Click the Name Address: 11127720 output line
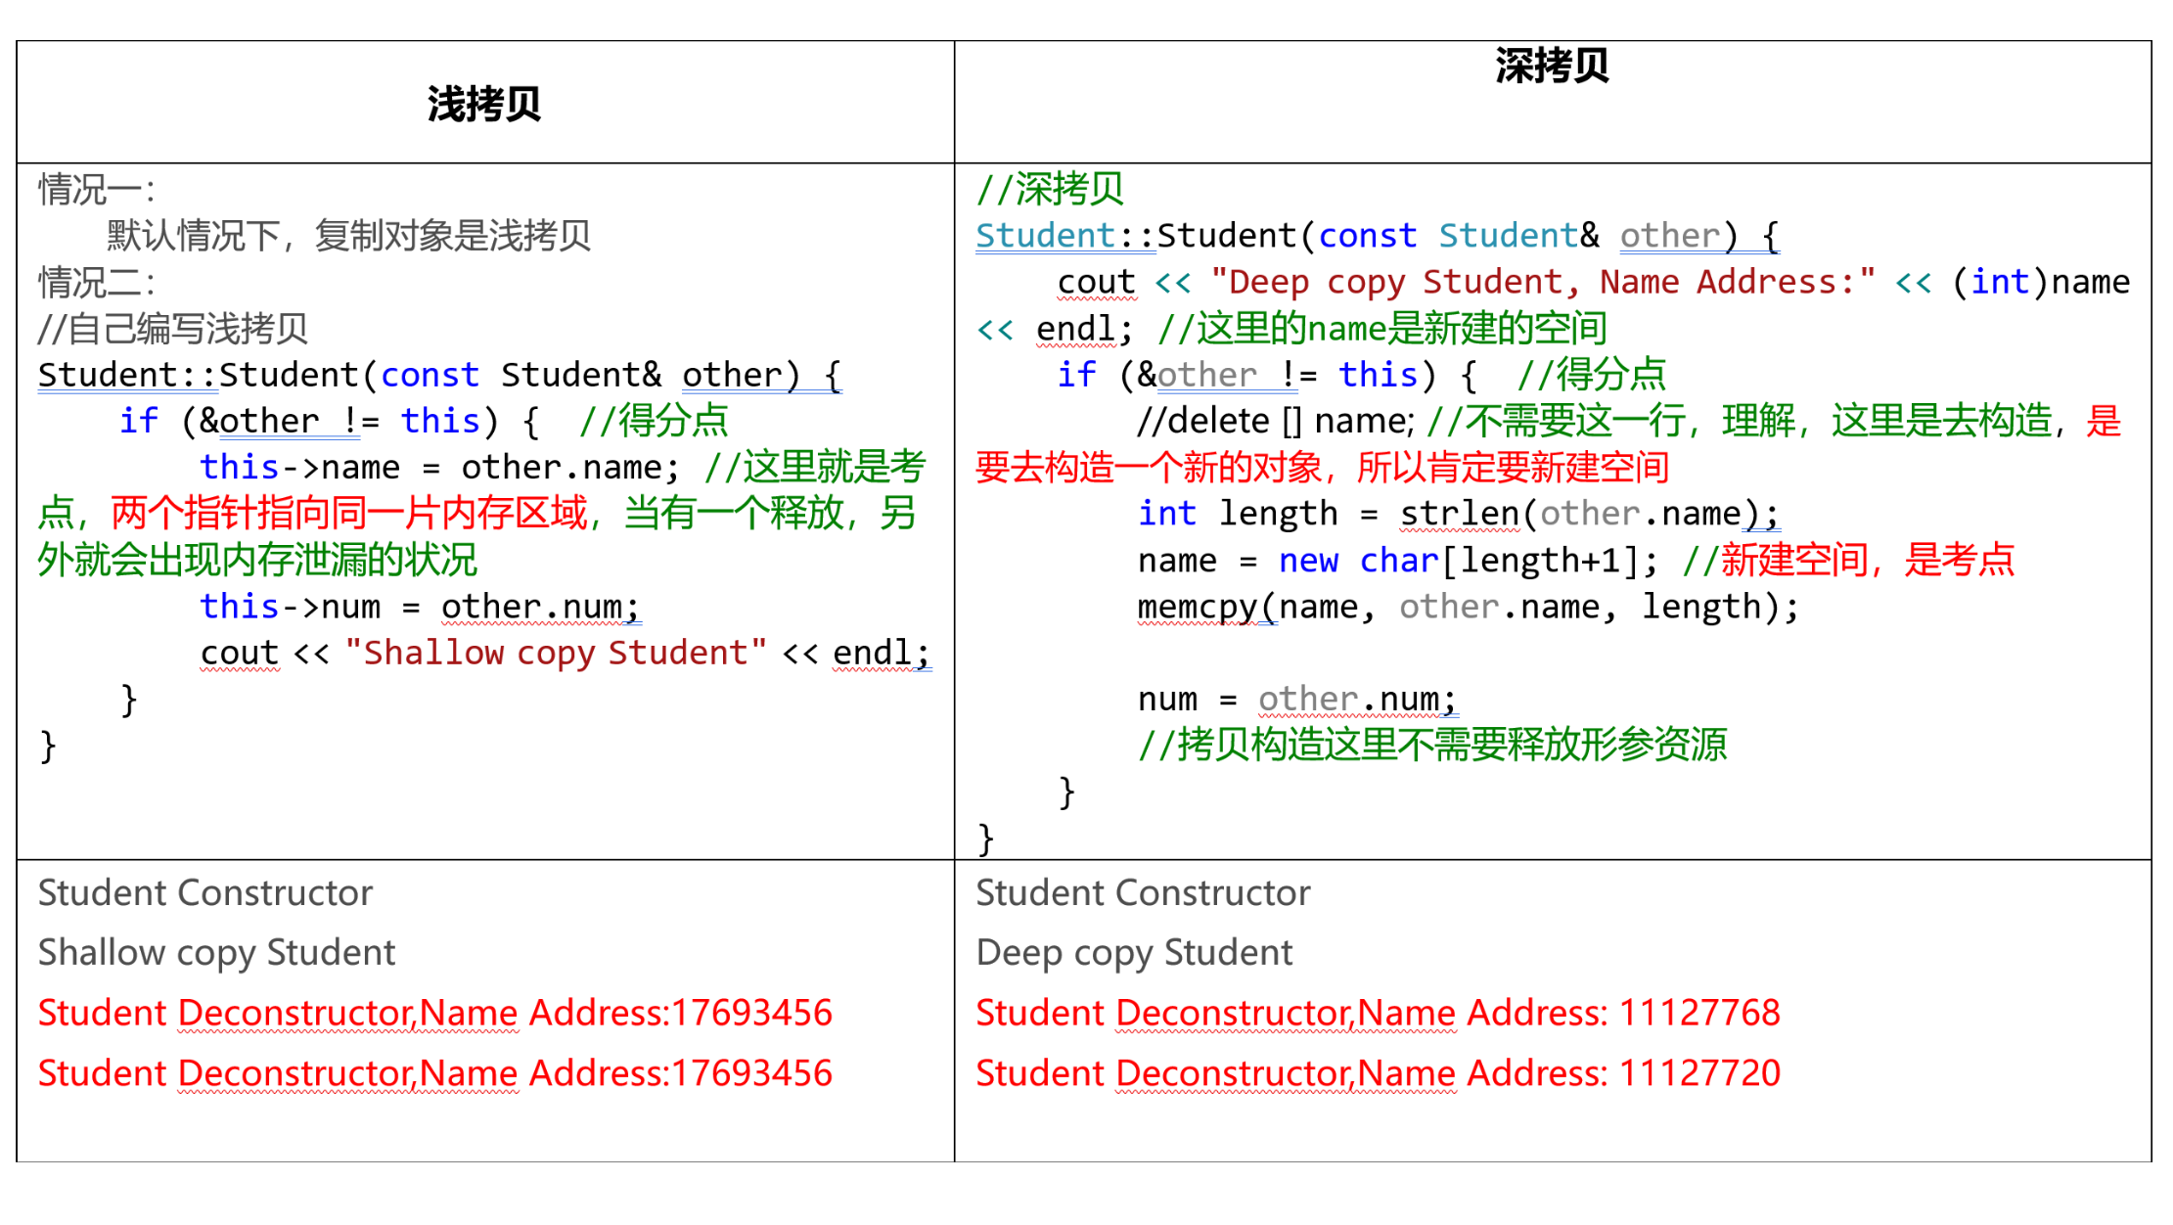This screenshot has width=2173, height=1225. click(1377, 1073)
